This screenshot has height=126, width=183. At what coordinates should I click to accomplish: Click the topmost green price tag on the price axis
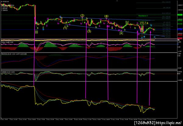click(x=180, y=15)
